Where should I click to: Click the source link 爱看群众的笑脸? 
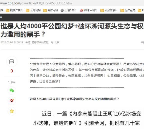pyautogui.click(x=40, y=42)
